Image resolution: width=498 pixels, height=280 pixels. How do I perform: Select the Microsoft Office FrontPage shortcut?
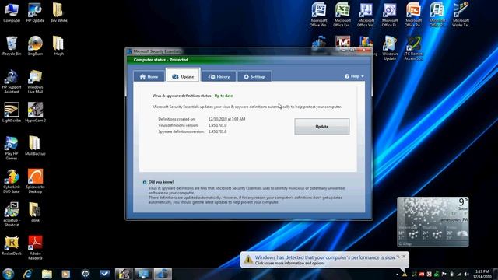click(x=390, y=15)
